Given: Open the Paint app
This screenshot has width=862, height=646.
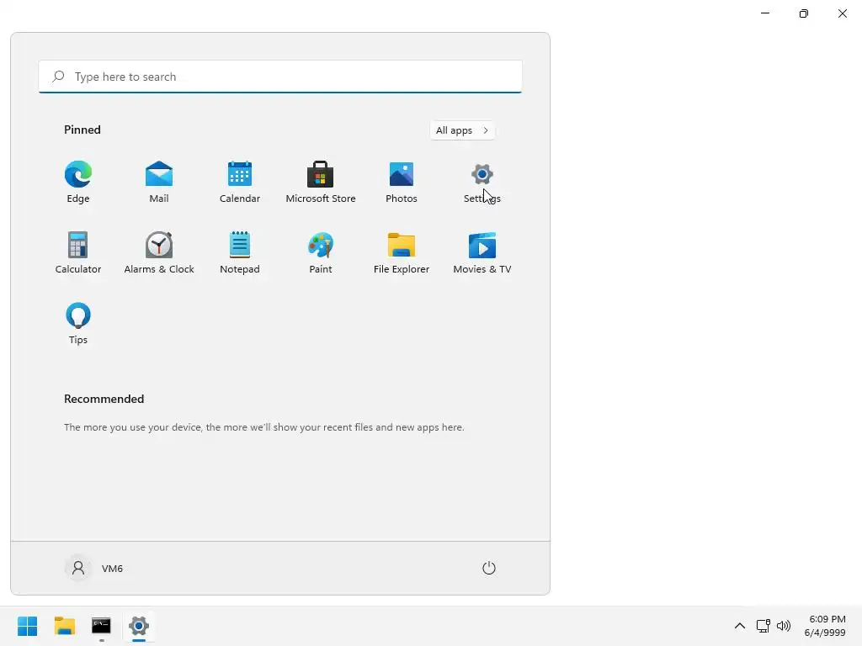Looking at the screenshot, I should click(x=321, y=252).
